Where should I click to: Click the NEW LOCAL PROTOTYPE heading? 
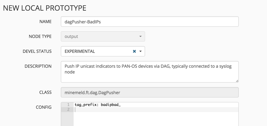coord(45,8)
